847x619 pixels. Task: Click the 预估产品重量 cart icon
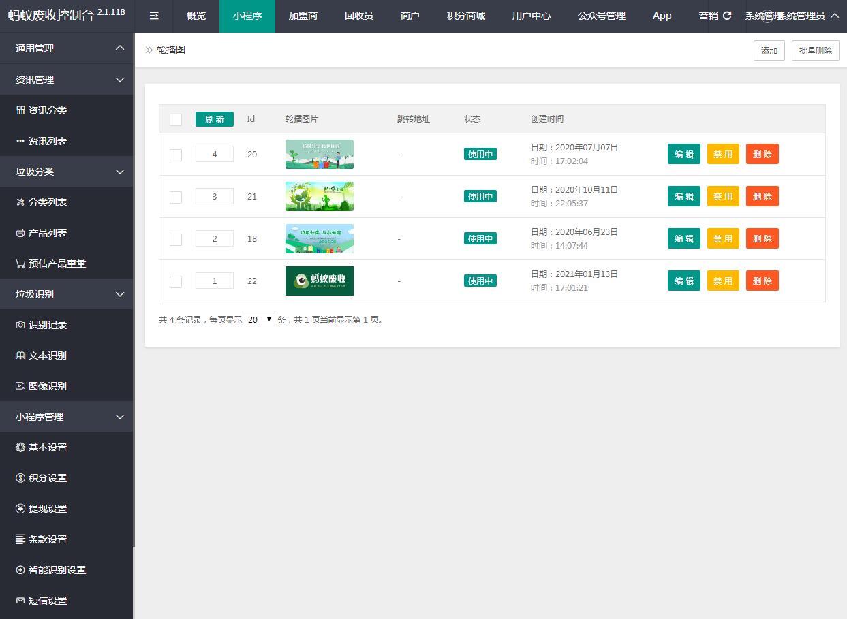[20, 263]
